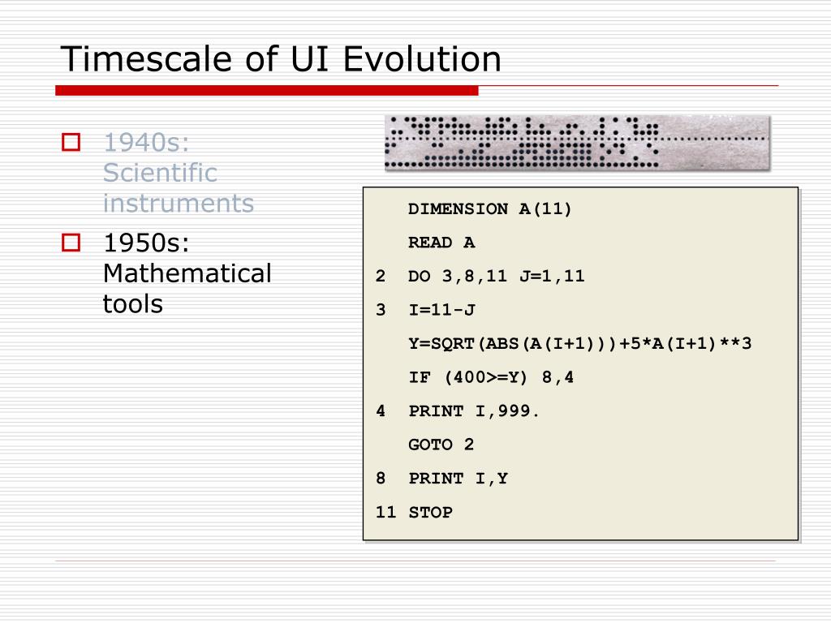Image resolution: width=831 pixels, height=623 pixels.
Task: Click the code line 'IF (400>=Y) 8,4'
Action: coord(491,377)
